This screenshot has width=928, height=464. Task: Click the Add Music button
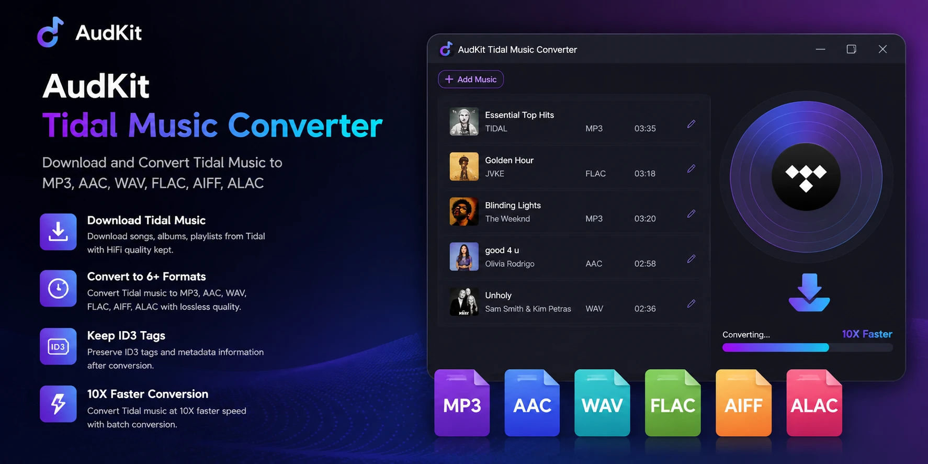[x=471, y=80]
